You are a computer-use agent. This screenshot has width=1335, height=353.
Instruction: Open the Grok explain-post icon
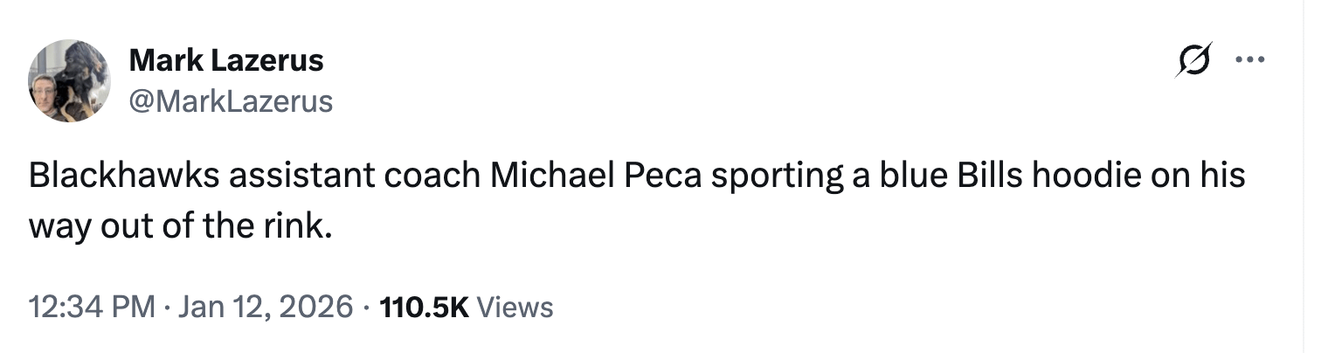point(1193,61)
